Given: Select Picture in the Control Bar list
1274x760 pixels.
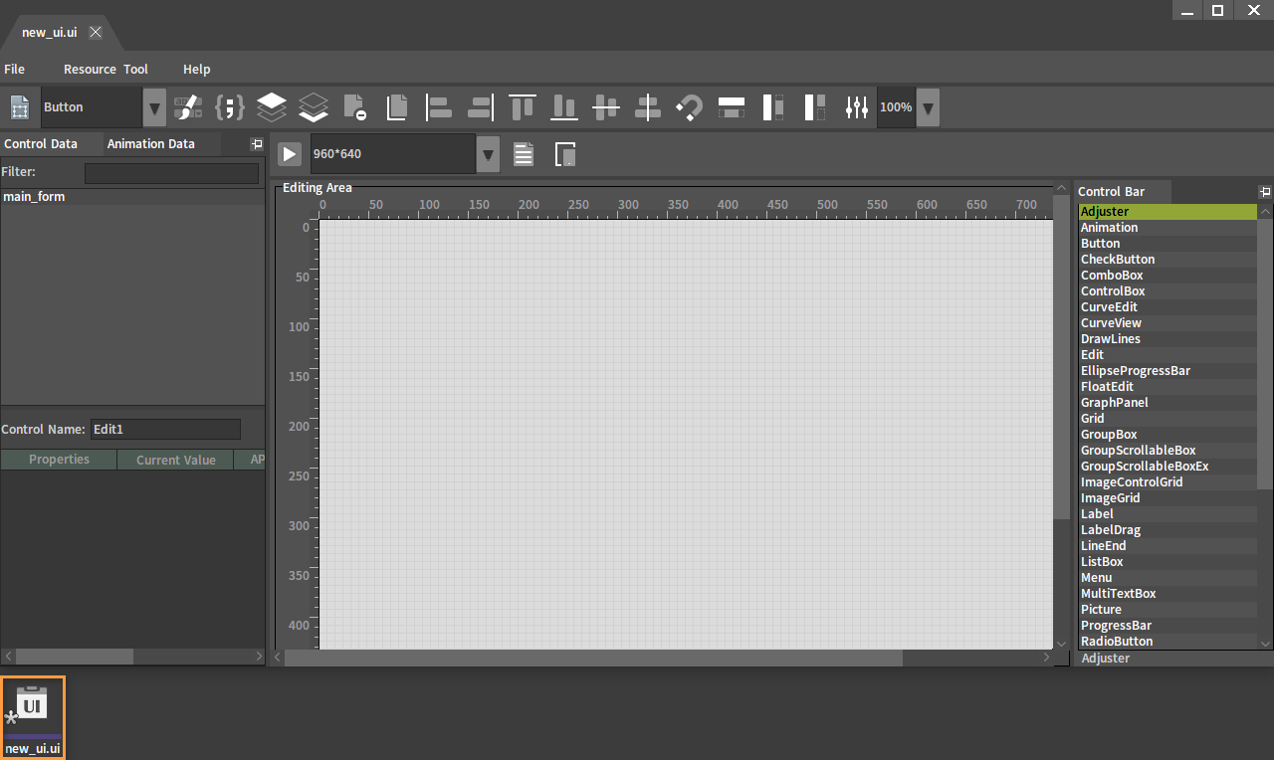Looking at the screenshot, I should pos(1168,610).
